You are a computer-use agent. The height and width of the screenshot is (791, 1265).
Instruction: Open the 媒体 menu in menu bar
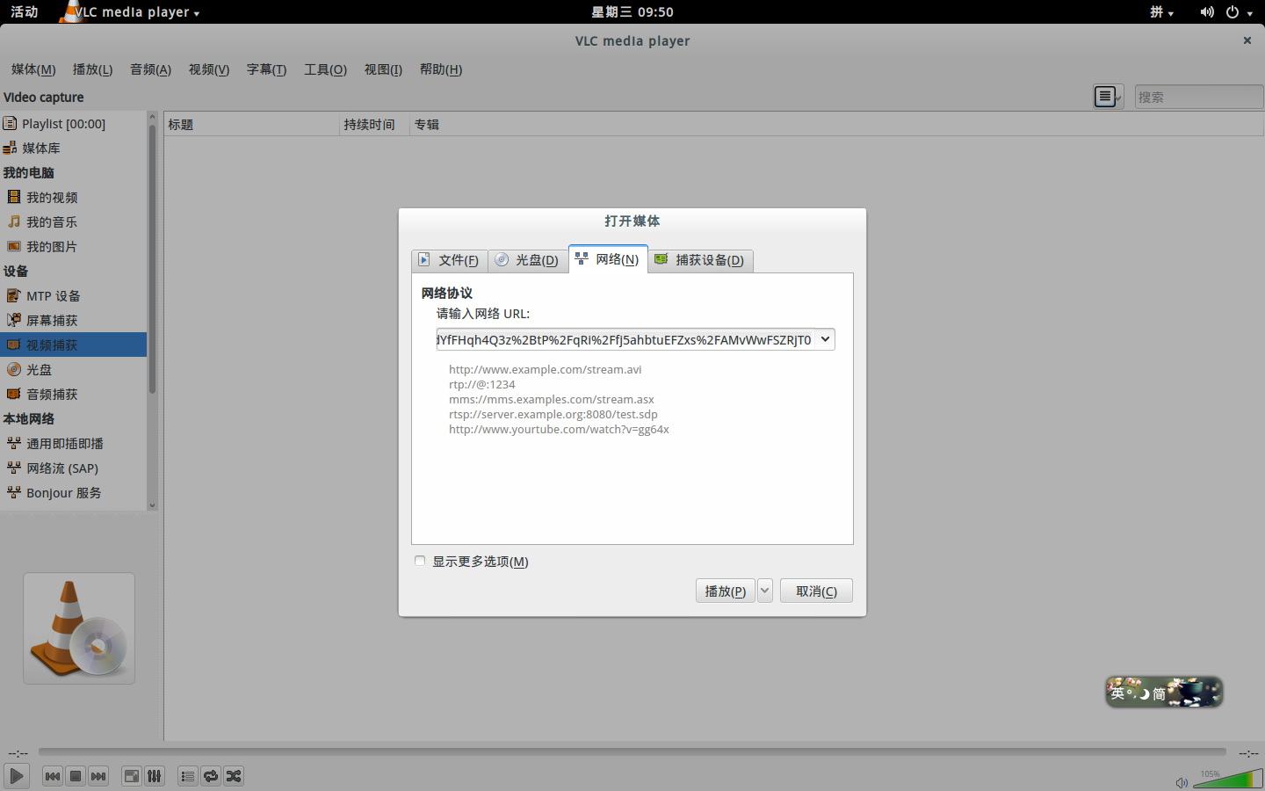pyautogui.click(x=33, y=69)
